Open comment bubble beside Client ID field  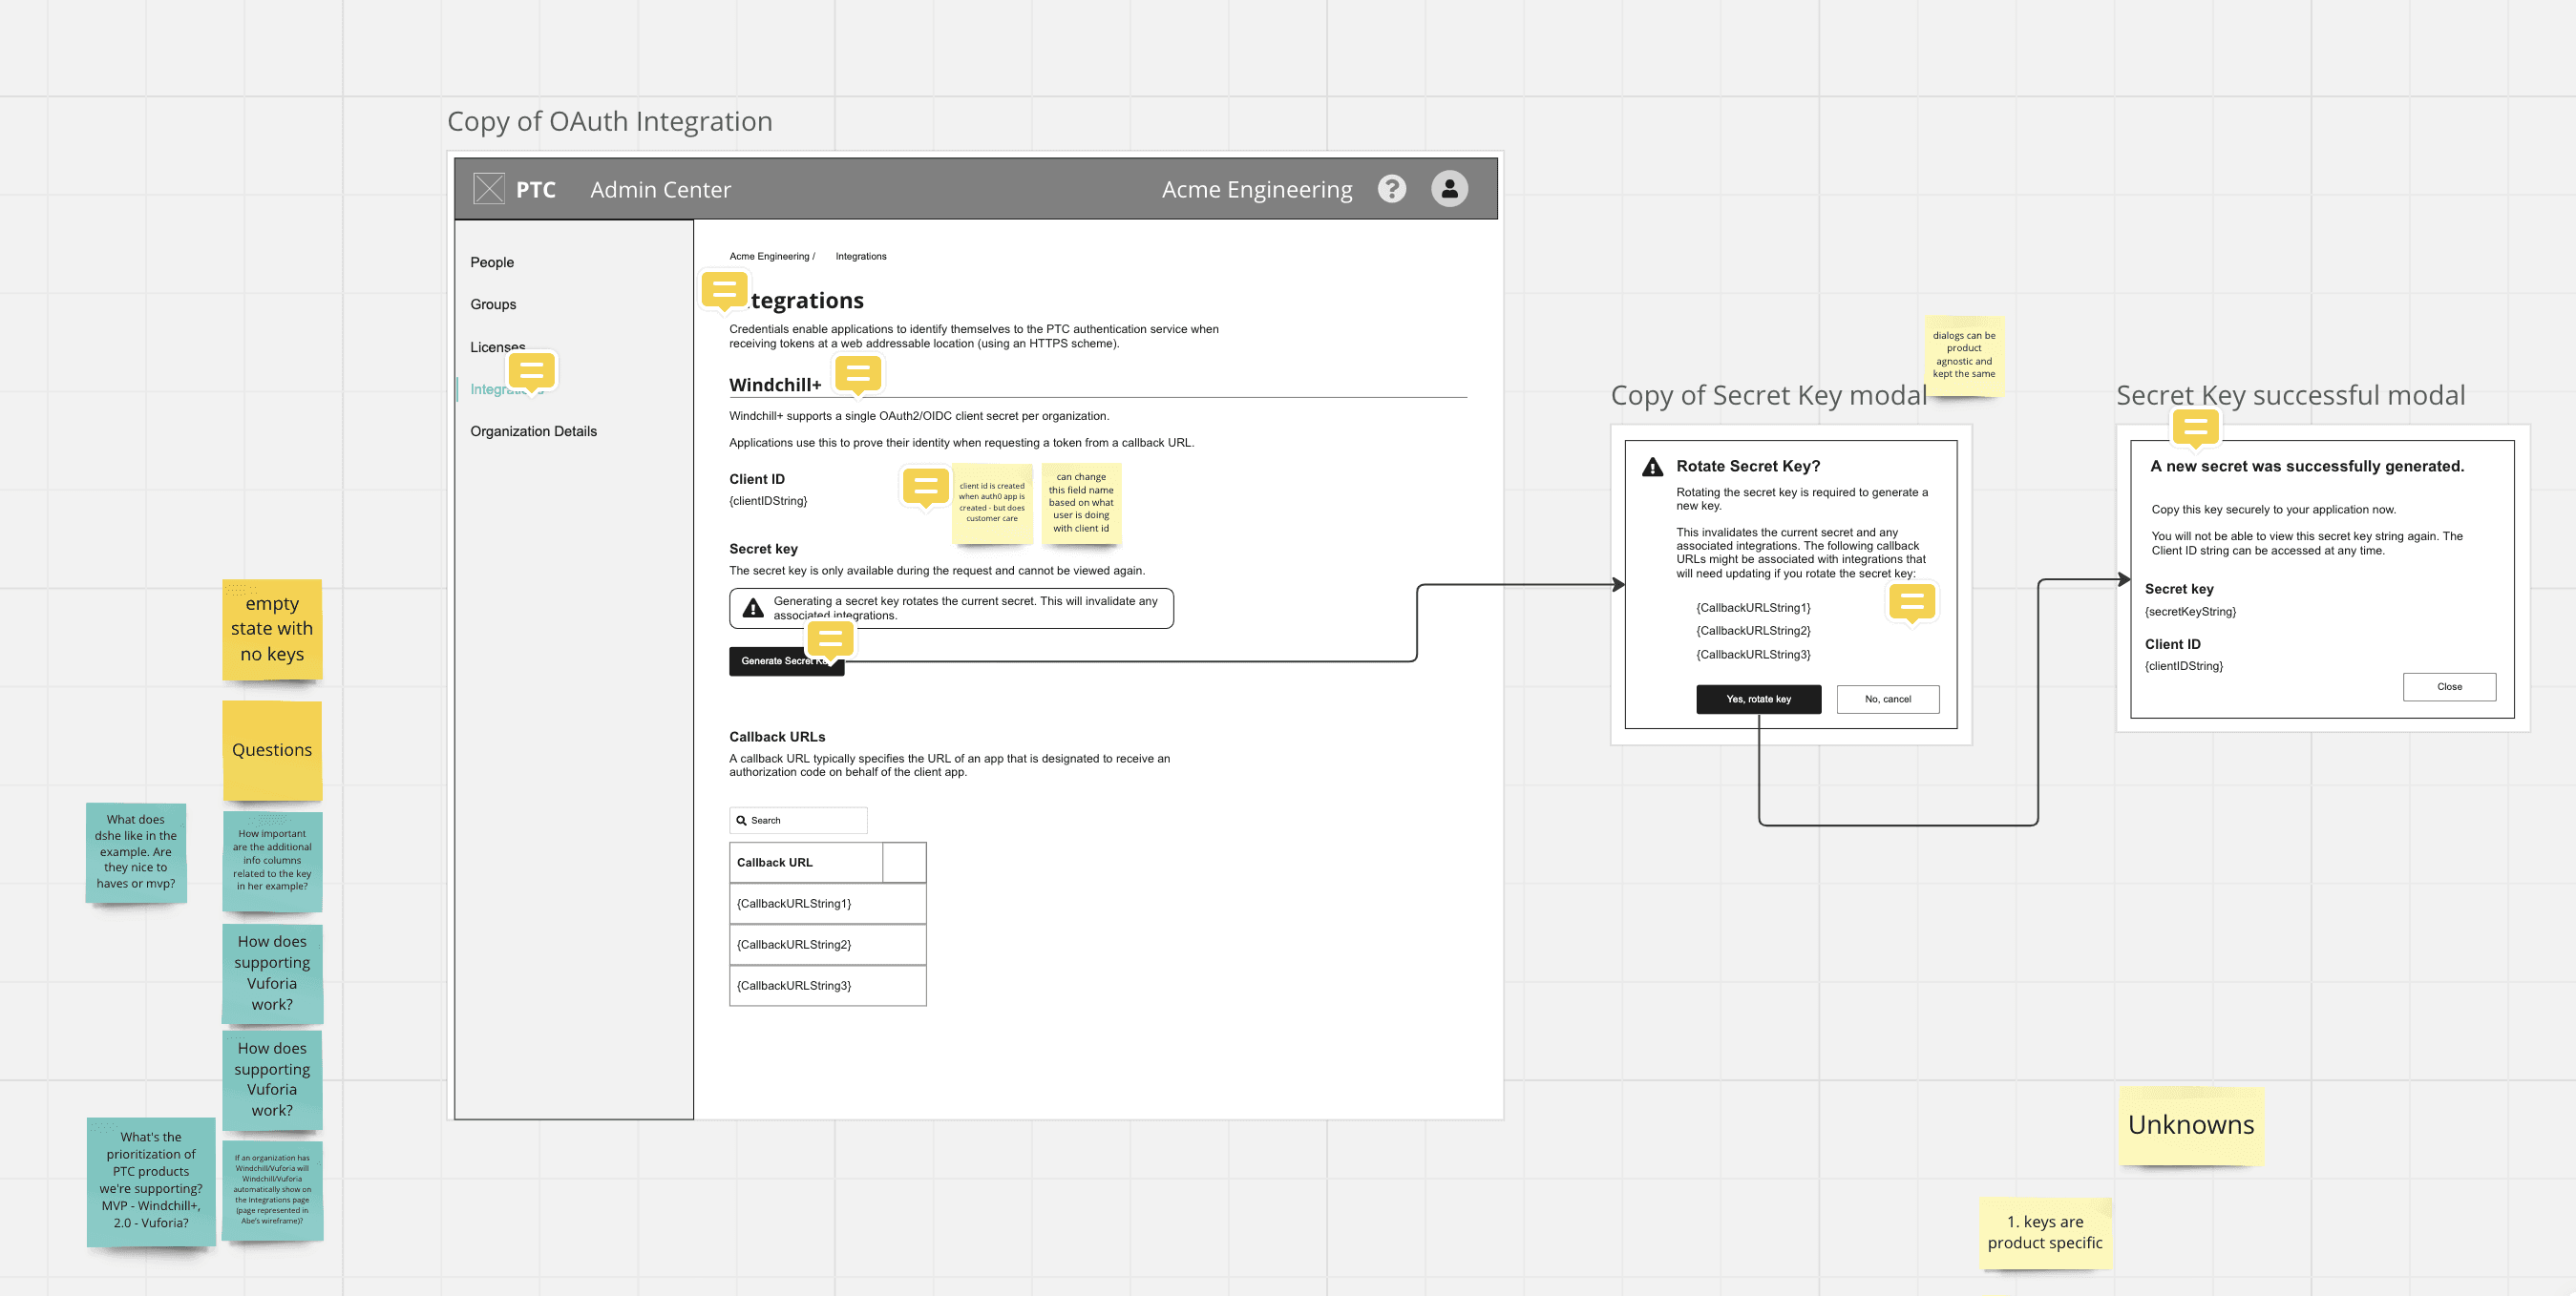click(x=925, y=486)
